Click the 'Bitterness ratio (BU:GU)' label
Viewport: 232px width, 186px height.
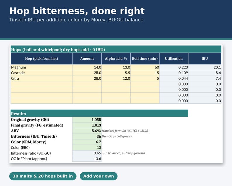tap(31, 153)
